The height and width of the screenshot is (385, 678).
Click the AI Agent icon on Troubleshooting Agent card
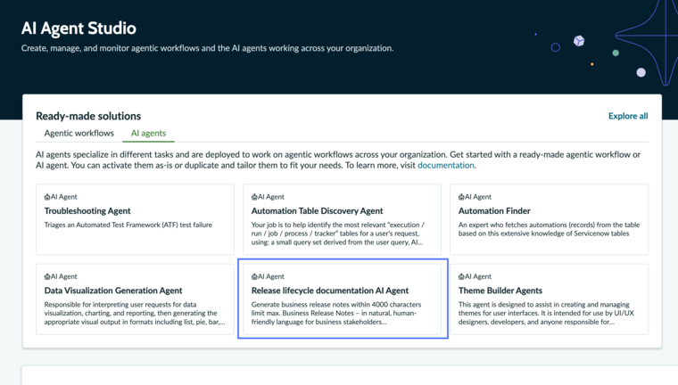coord(47,197)
